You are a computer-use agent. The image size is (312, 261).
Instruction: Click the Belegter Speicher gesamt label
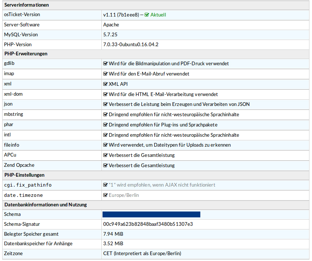(x=31, y=234)
